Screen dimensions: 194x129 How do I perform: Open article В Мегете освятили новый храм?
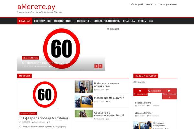[106, 85]
